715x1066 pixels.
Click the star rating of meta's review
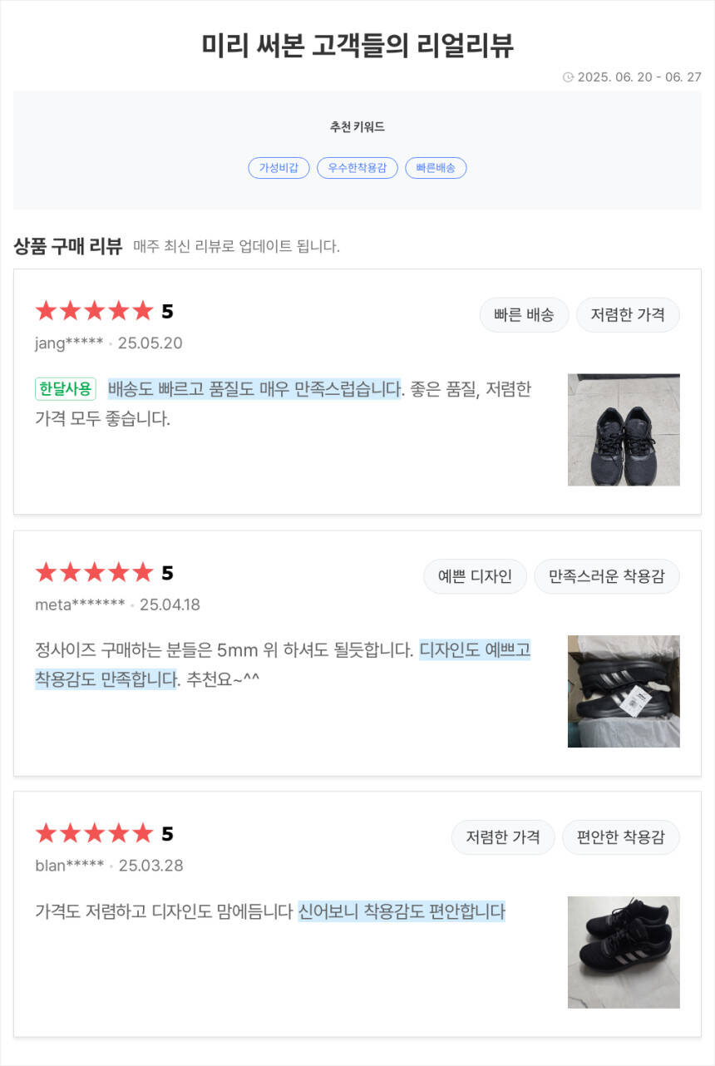(x=95, y=573)
